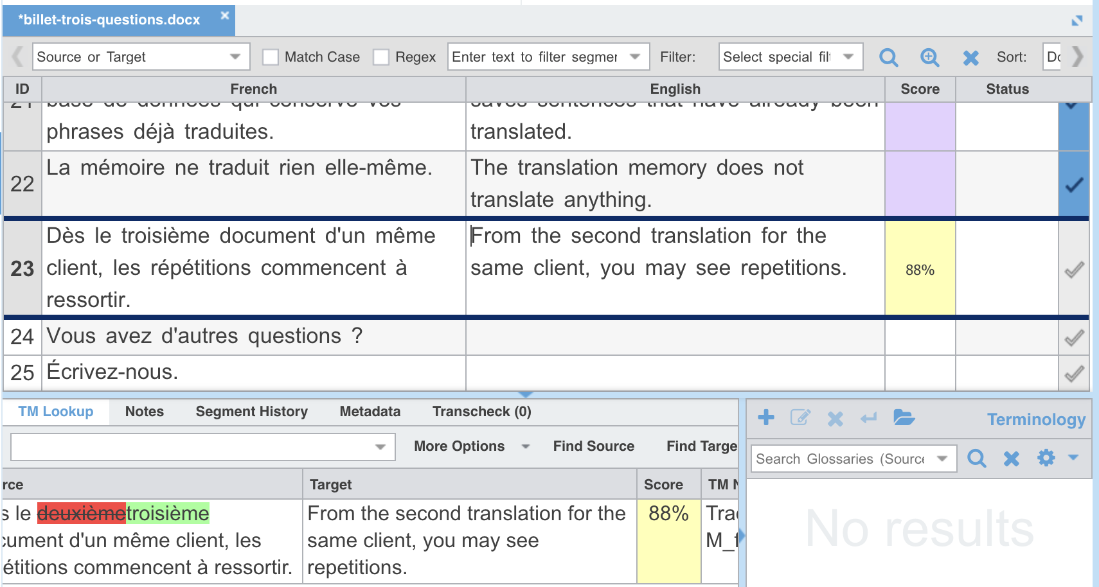Viewport: 1099px width, 587px height.
Task: Add a new term with plus icon
Action: point(766,417)
